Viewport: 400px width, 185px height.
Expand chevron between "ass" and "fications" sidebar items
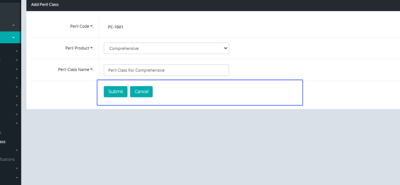[x=17, y=150]
